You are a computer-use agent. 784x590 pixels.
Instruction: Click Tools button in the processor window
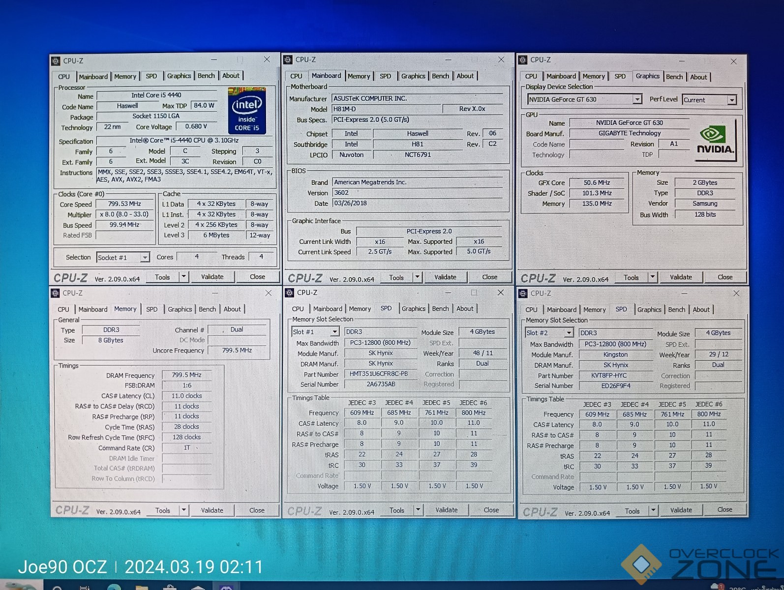162,277
